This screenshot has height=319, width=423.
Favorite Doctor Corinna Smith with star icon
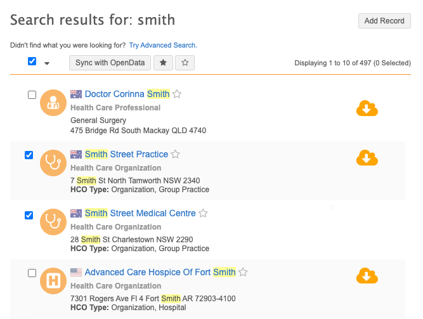point(178,94)
